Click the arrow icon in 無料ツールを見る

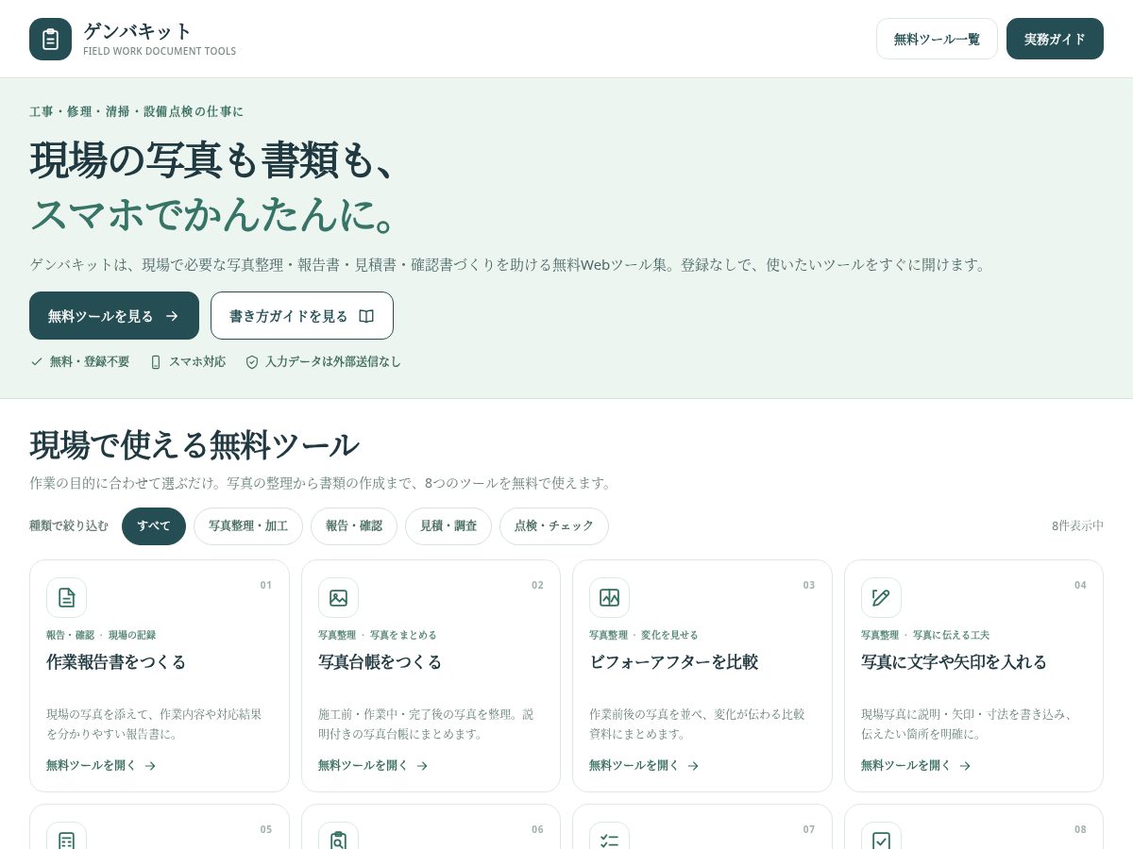[x=172, y=316]
